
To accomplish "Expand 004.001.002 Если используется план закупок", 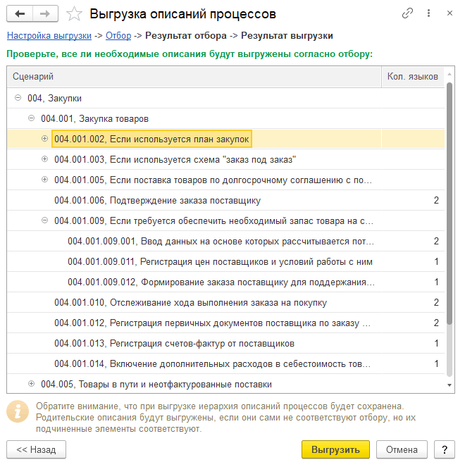I will (44, 139).
